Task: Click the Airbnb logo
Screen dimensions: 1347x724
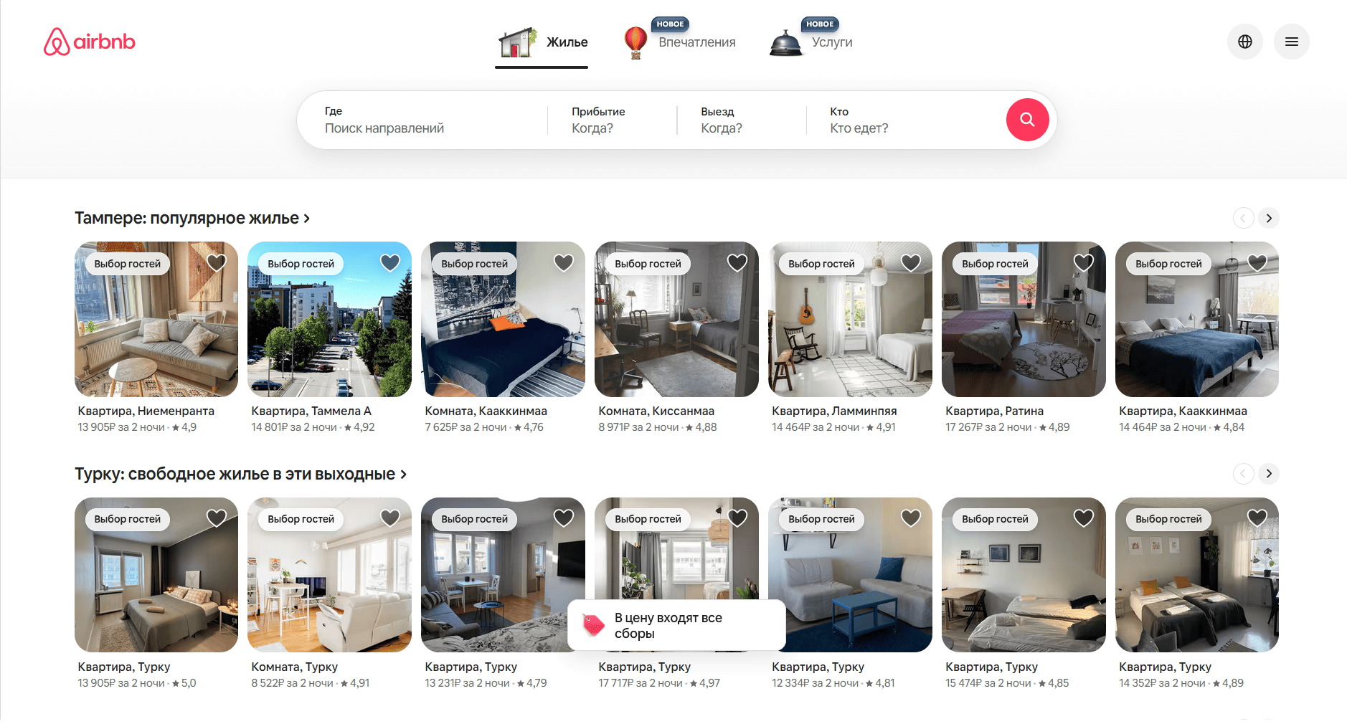Action: pyautogui.click(x=88, y=42)
